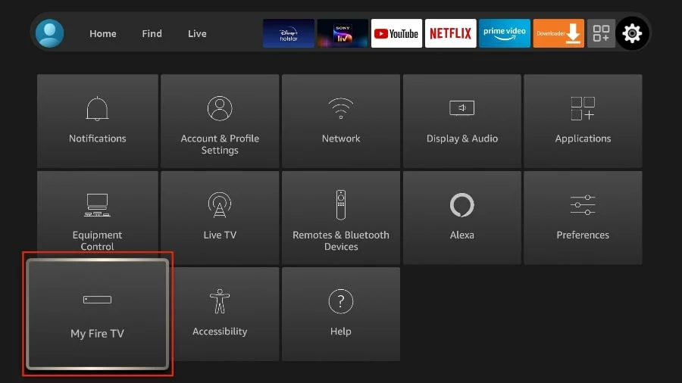Open the Preferences sliders tile
The height and width of the screenshot is (383, 682).
click(583, 217)
